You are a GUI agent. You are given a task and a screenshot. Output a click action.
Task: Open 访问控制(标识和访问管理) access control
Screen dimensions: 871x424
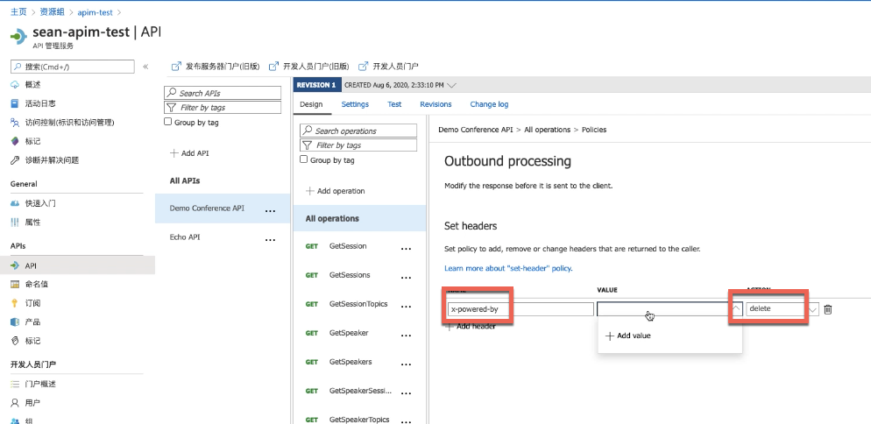point(69,123)
